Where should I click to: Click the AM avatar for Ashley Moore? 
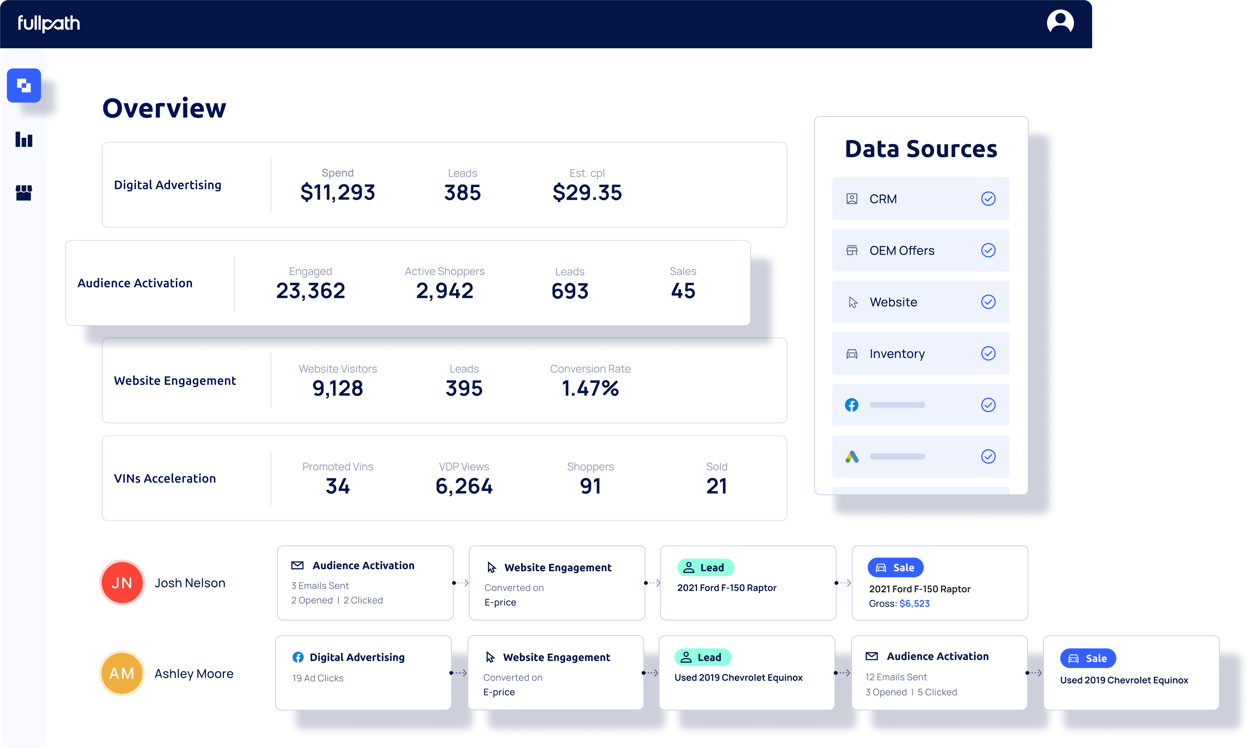(122, 673)
